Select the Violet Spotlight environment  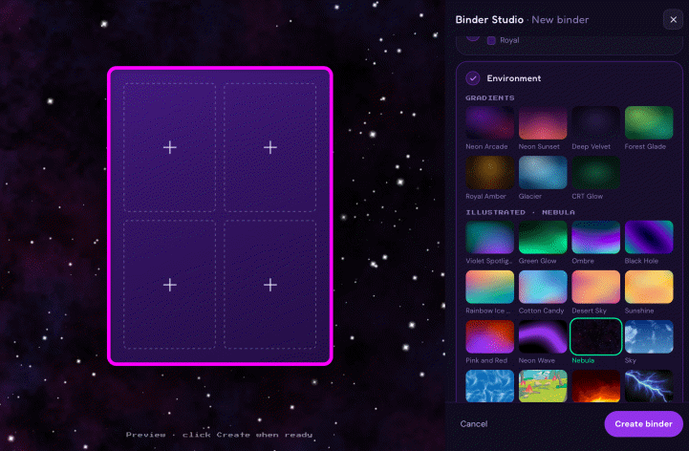(489, 237)
